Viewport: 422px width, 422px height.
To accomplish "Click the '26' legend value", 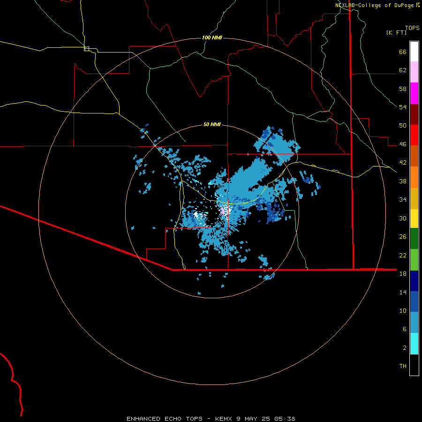I will point(403,237).
